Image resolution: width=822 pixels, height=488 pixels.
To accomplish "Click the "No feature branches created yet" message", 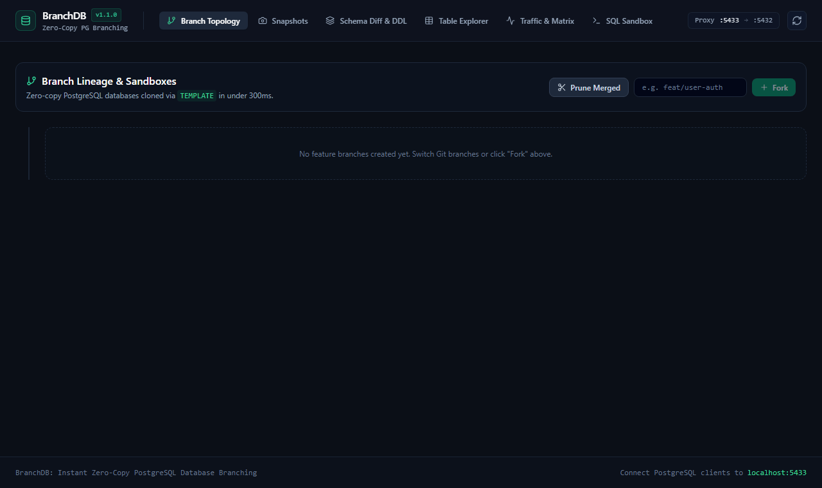I will click(x=426, y=154).
